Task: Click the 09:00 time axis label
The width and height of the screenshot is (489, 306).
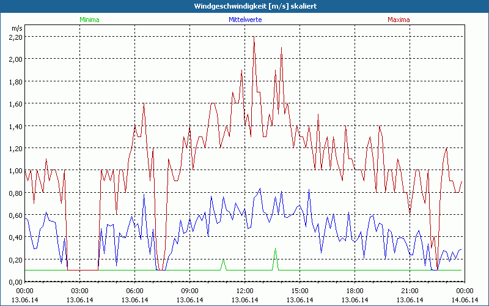Action: click(x=189, y=291)
